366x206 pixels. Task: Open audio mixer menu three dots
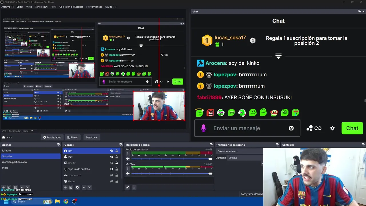click(x=134, y=187)
